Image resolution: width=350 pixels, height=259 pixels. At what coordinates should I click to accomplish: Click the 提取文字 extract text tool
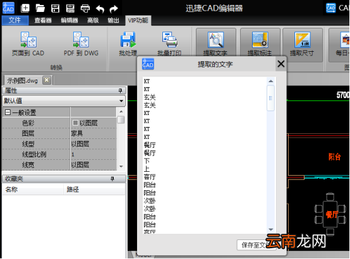point(215,43)
